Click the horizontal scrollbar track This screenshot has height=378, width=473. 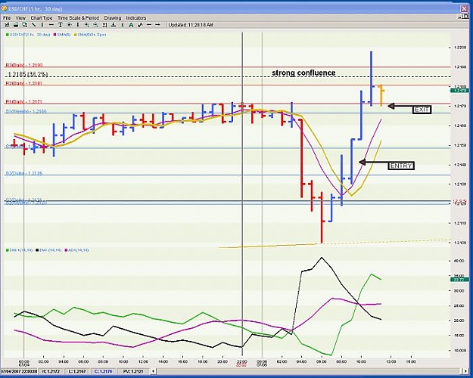[309, 371]
